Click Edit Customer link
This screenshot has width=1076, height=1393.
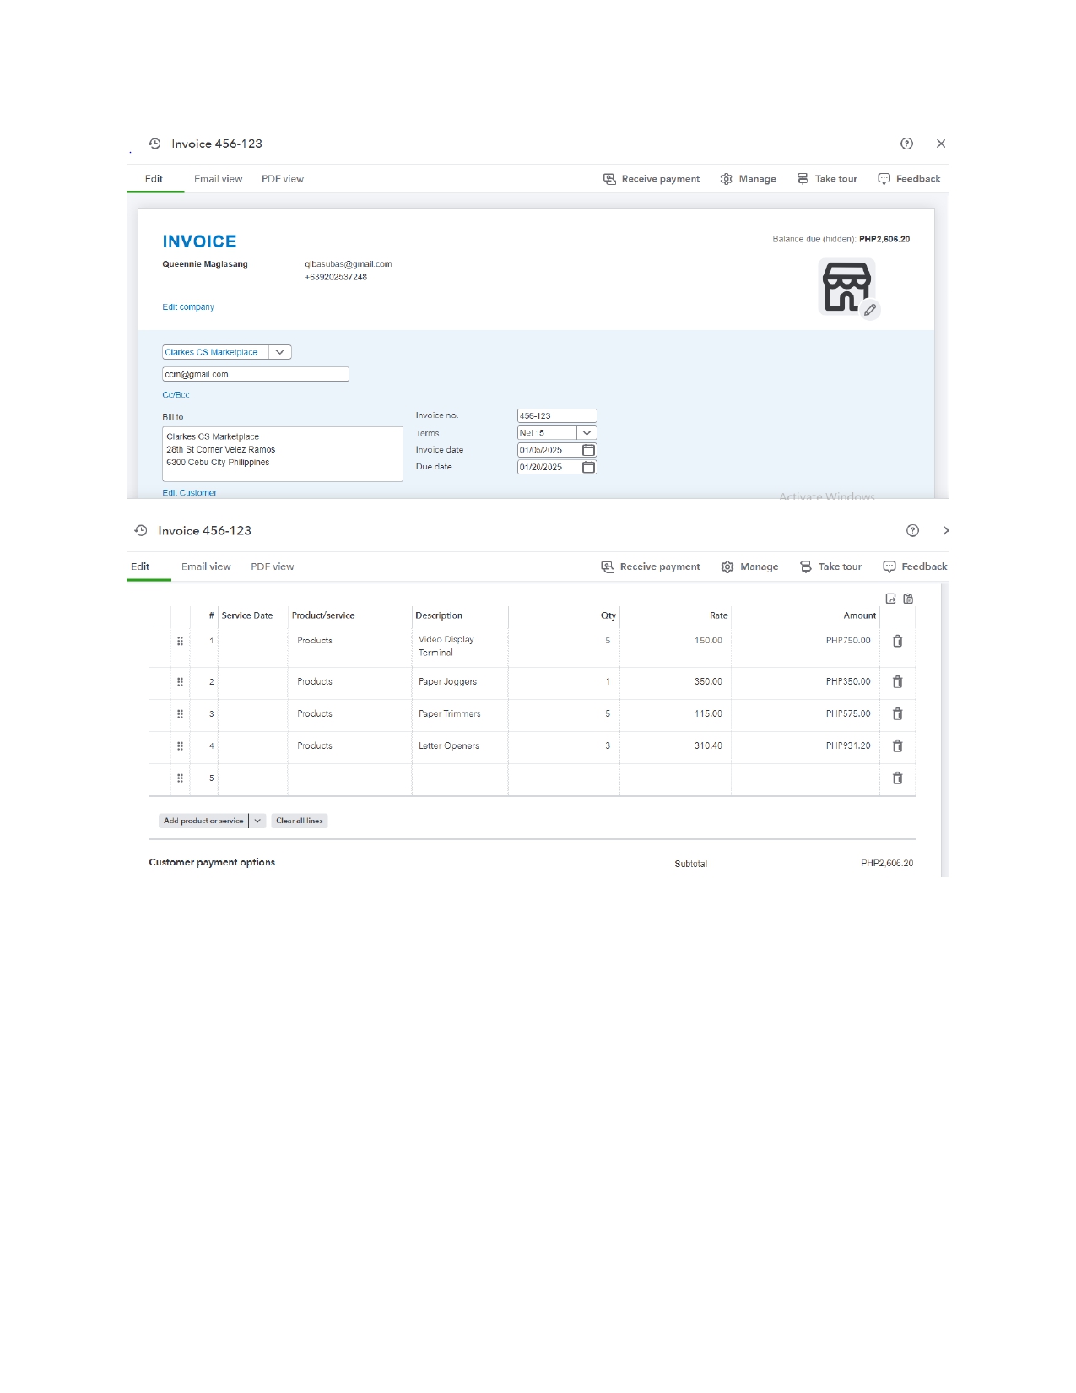pyautogui.click(x=190, y=493)
